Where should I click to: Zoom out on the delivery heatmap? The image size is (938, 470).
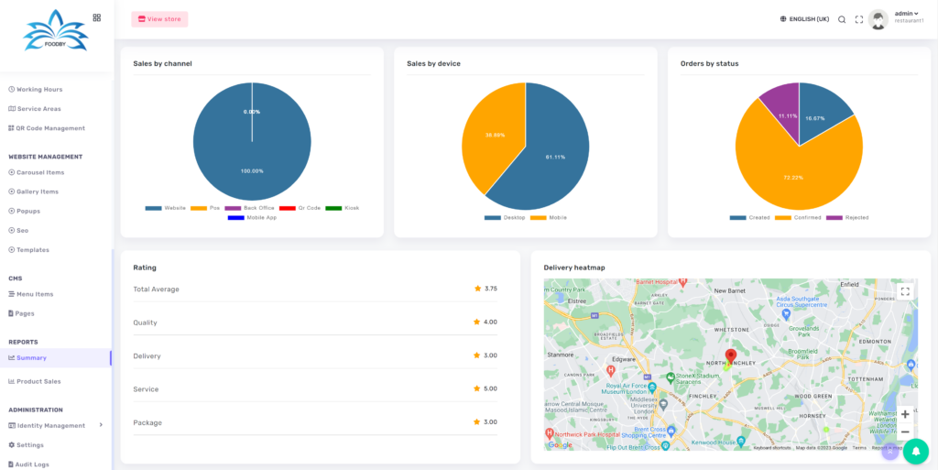click(x=905, y=432)
